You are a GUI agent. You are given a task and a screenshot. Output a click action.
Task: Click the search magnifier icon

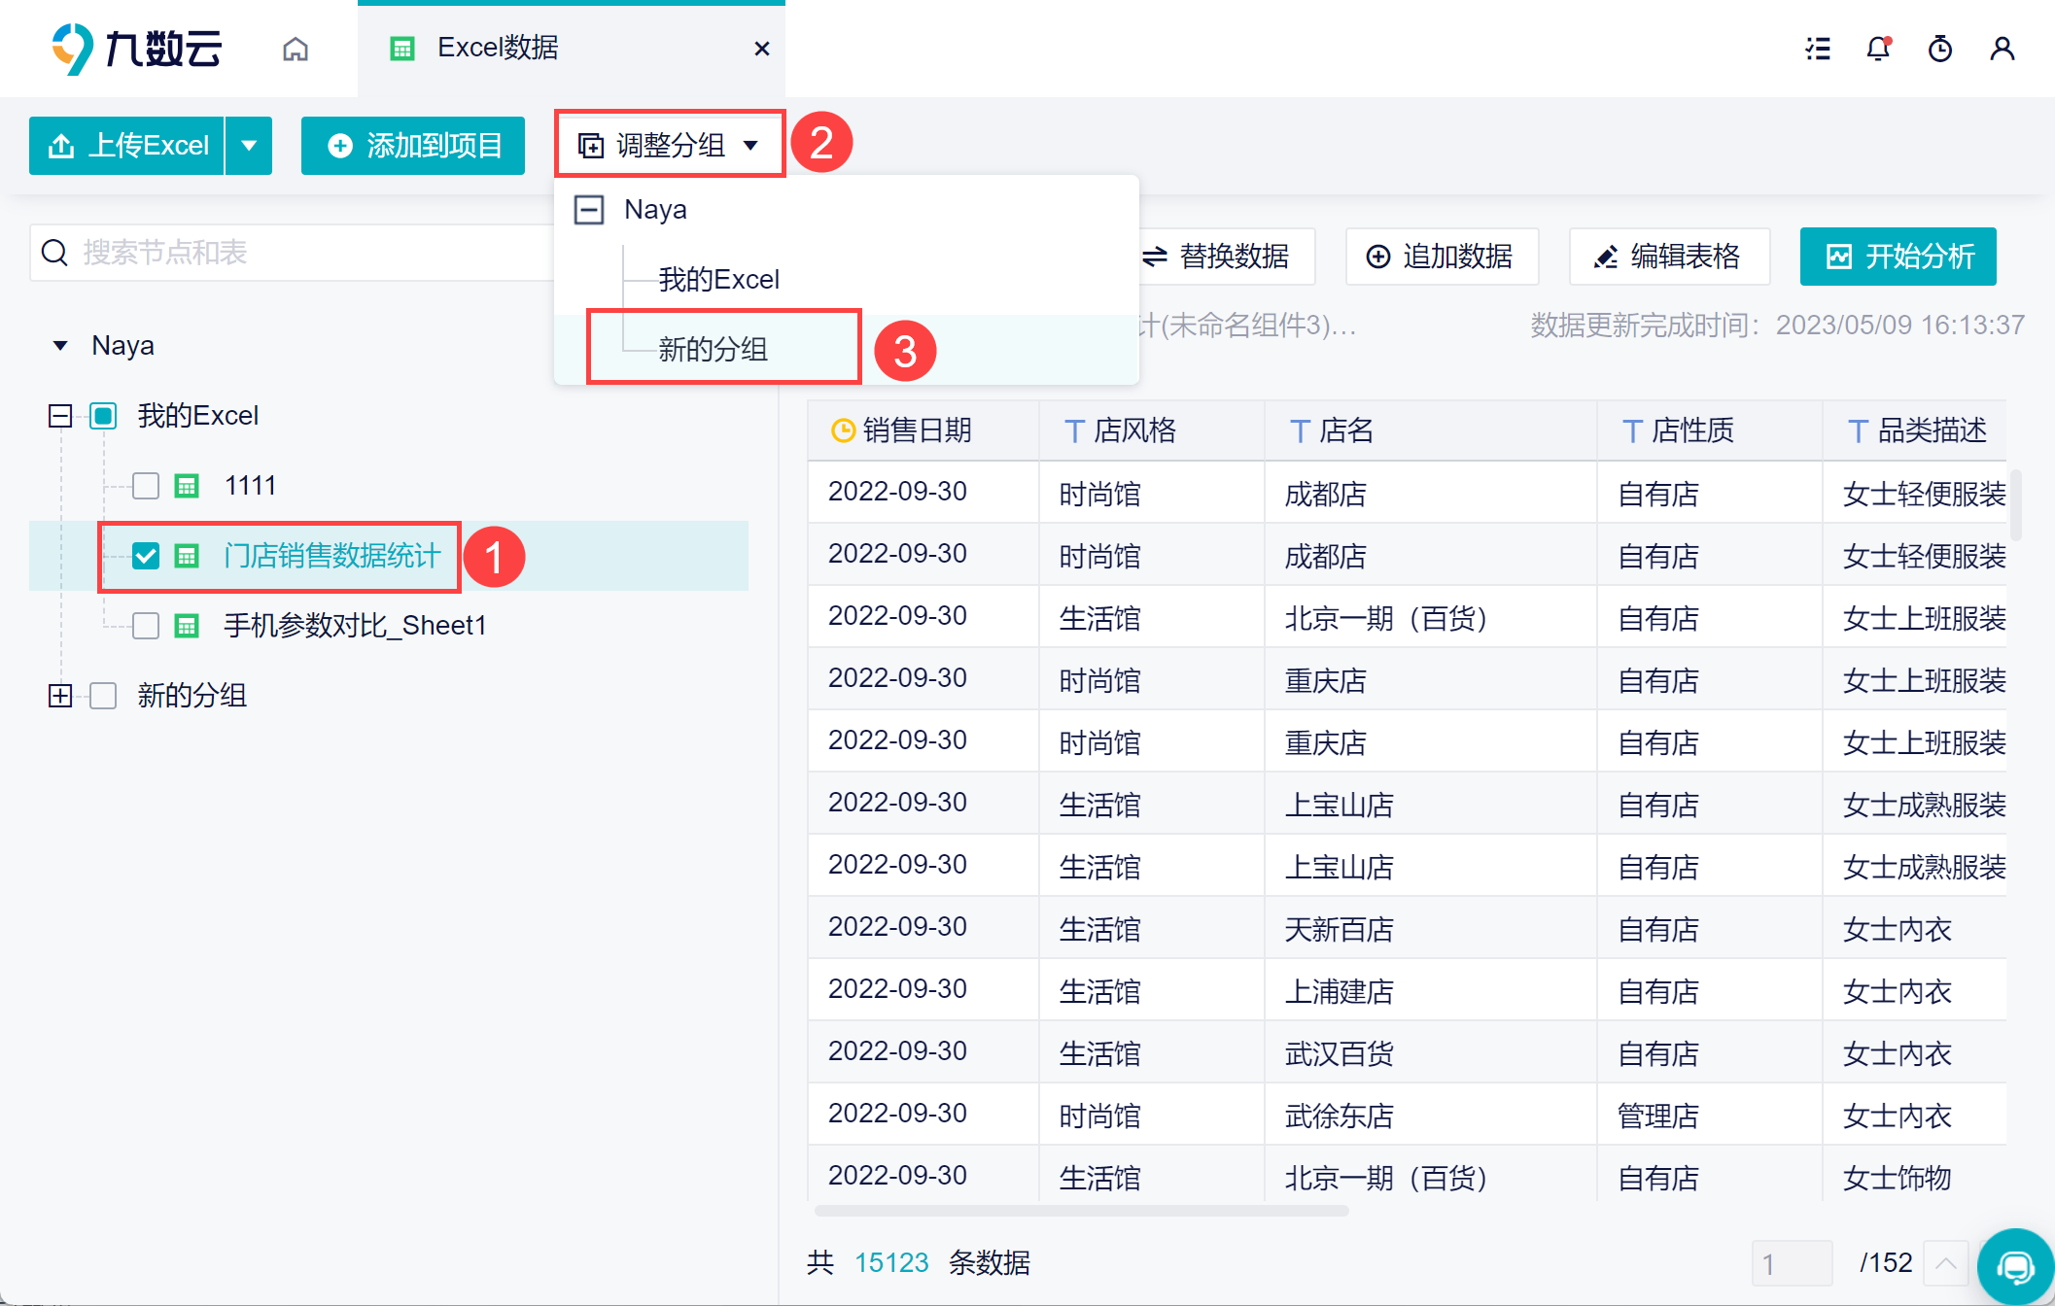55,253
